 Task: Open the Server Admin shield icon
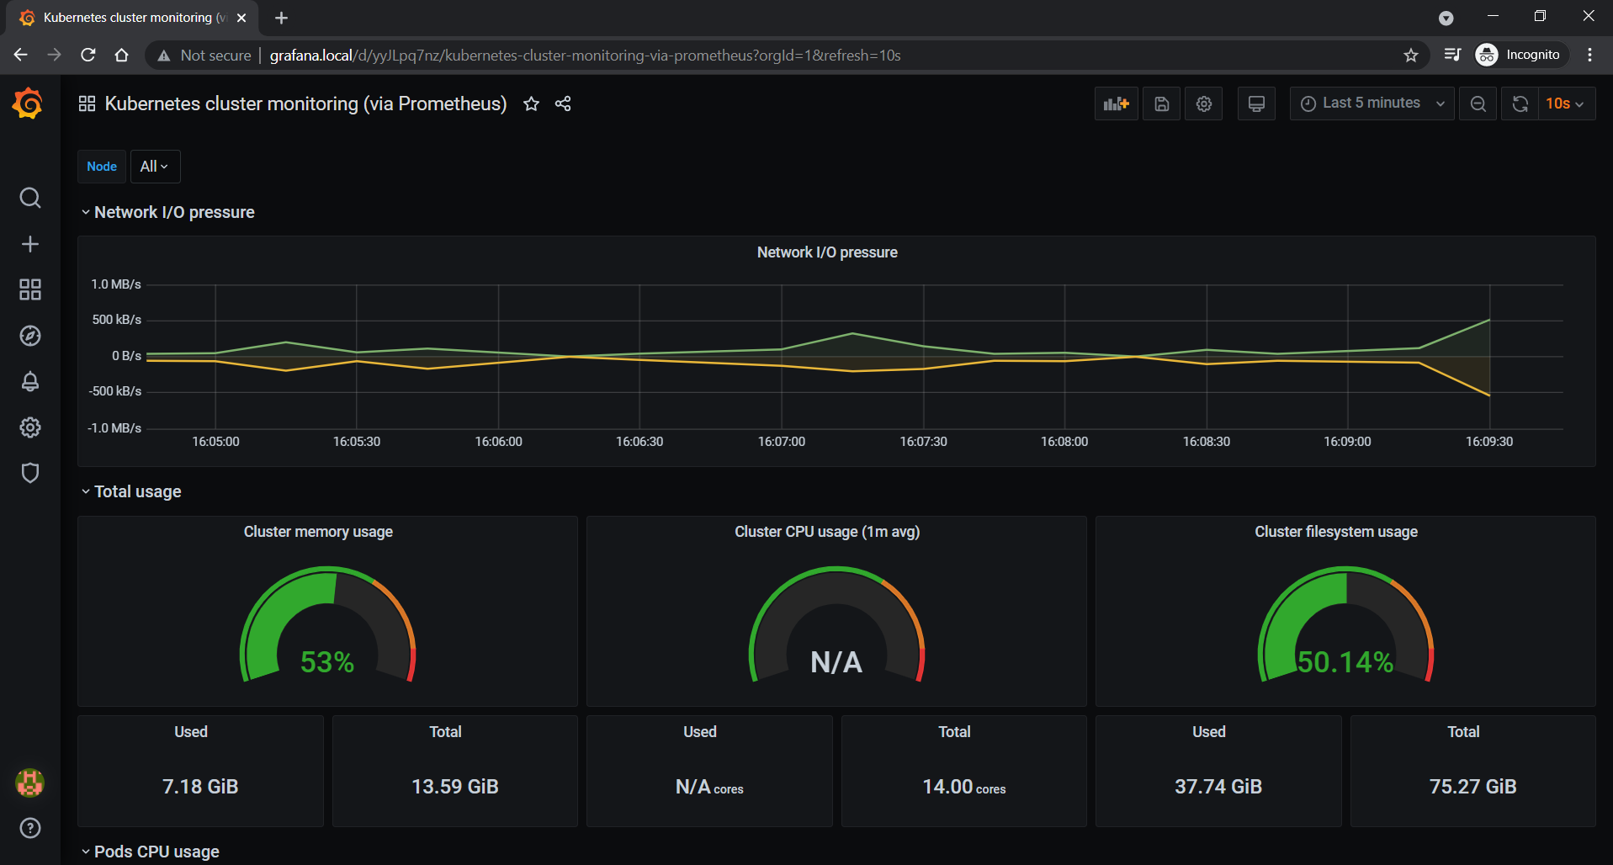(30, 473)
